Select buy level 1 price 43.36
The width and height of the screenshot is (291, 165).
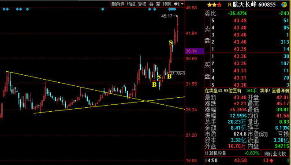[x=240, y=56]
